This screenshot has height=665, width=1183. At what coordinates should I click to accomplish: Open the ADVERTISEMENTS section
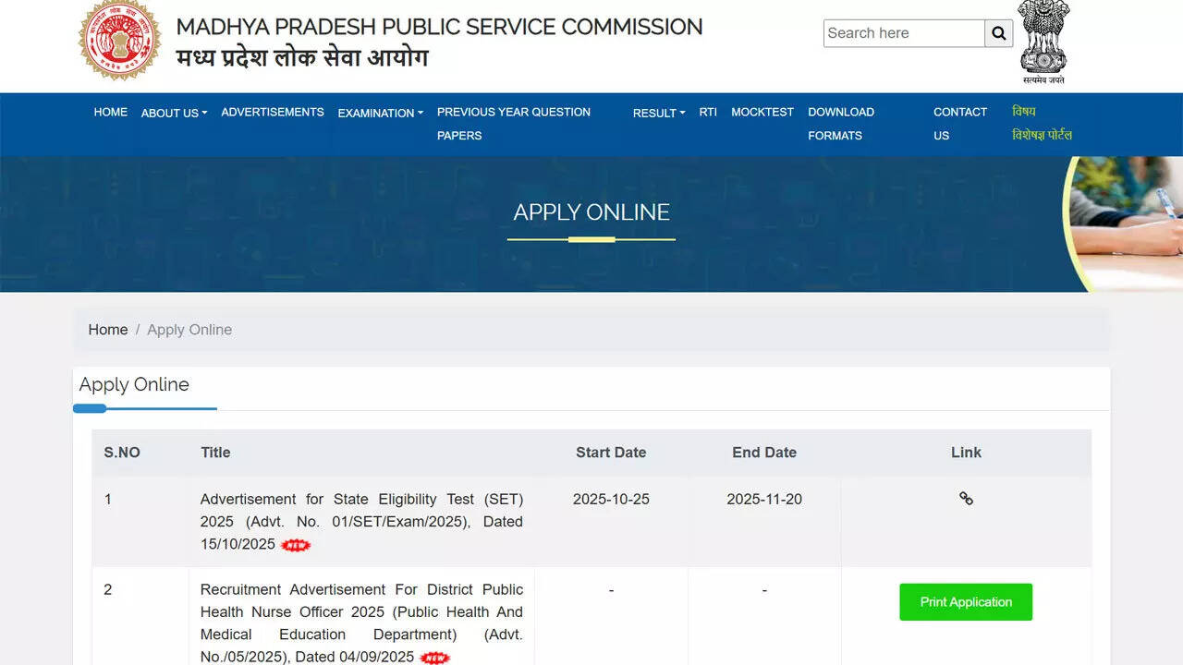(x=272, y=112)
